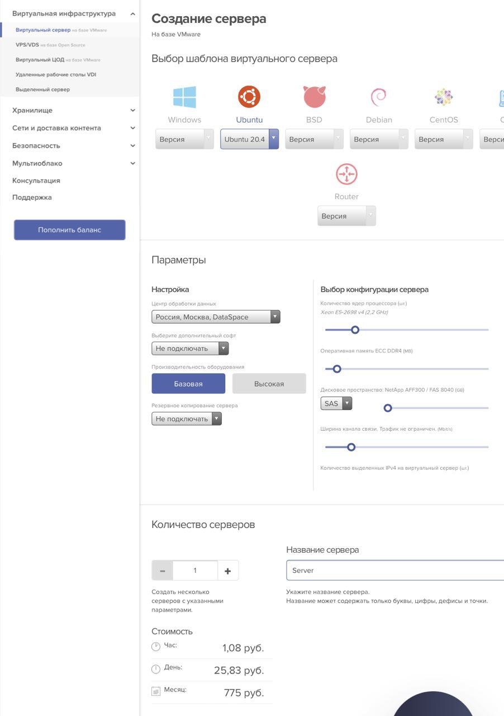Click the Xeon E5-2698 v4 label
This screenshot has height=716, width=504.
coord(354,312)
